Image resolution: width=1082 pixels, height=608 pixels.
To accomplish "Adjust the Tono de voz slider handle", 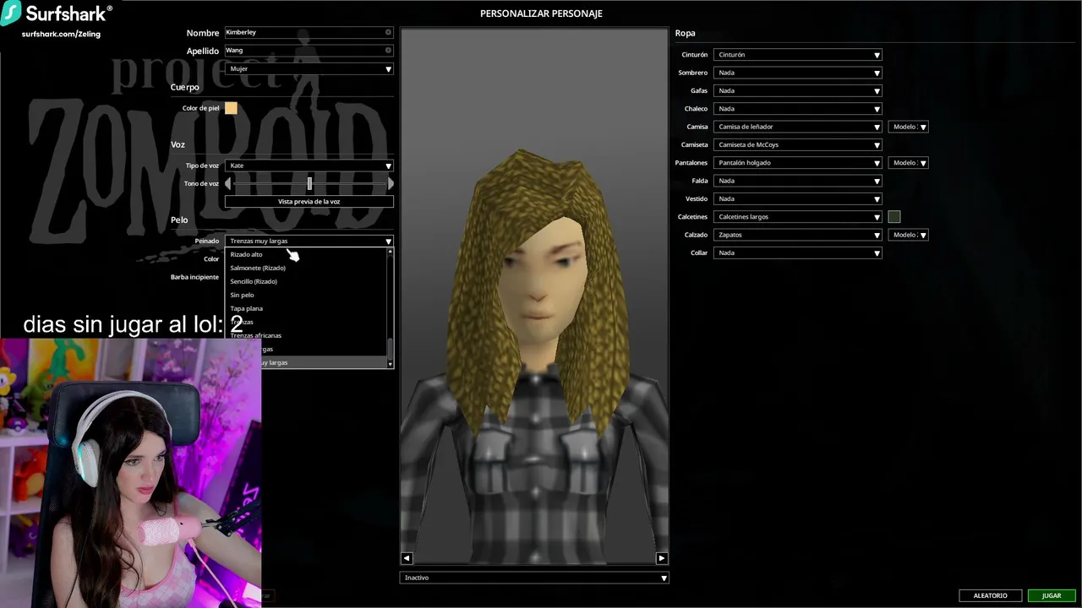I will point(309,183).
